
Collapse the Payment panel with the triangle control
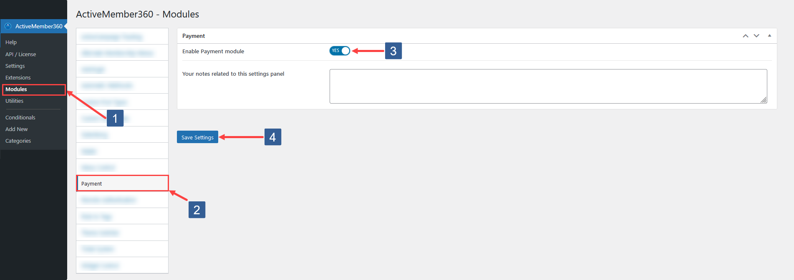(769, 35)
